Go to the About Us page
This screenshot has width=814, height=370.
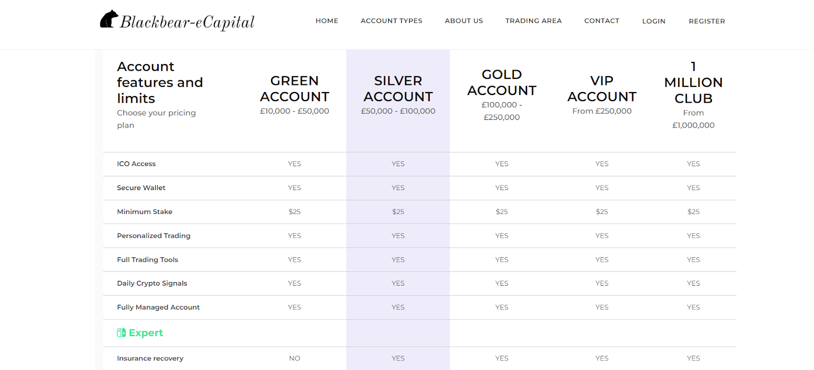coord(463,21)
